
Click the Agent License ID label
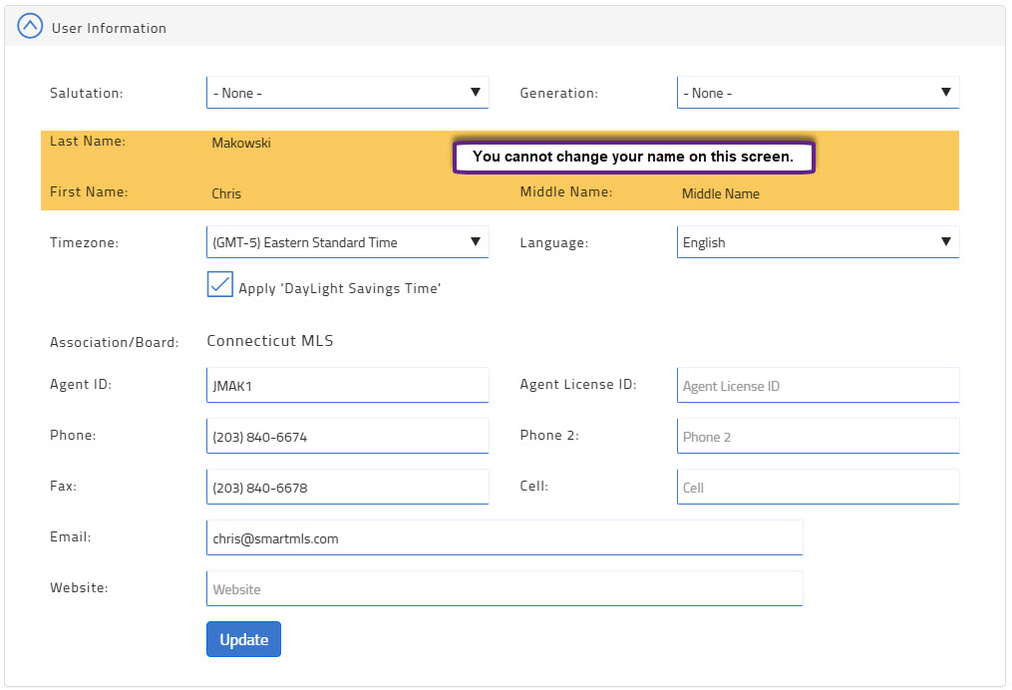pyautogui.click(x=578, y=384)
